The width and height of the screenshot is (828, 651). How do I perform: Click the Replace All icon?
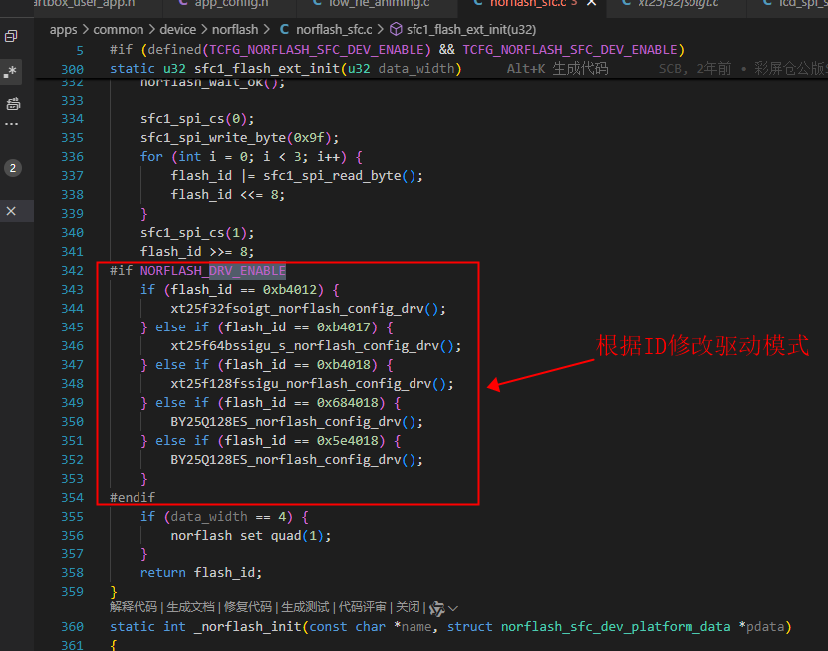[x=13, y=104]
